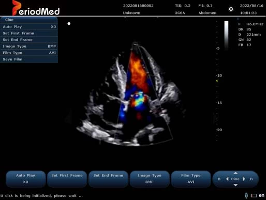Choose Set End Frame in Cine menu
This screenshot has width=266, height=200.
click(29, 40)
